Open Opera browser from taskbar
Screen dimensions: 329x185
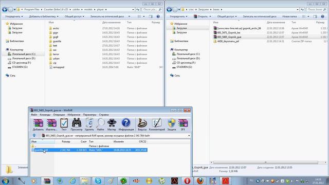coord(187,181)
